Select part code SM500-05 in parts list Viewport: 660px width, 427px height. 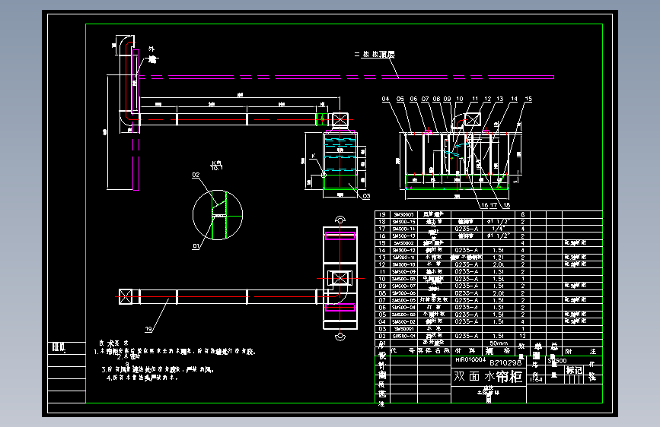[x=403, y=300]
